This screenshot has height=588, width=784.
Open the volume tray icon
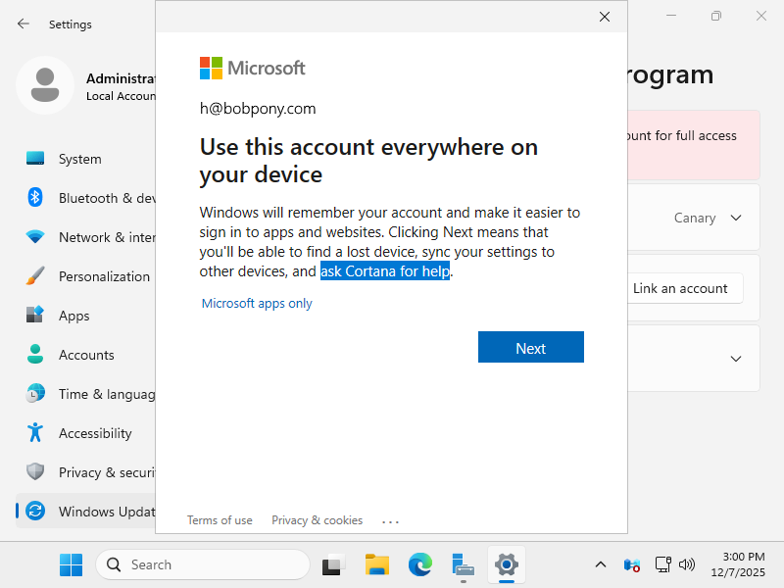pyautogui.click(x=687, y=564)
